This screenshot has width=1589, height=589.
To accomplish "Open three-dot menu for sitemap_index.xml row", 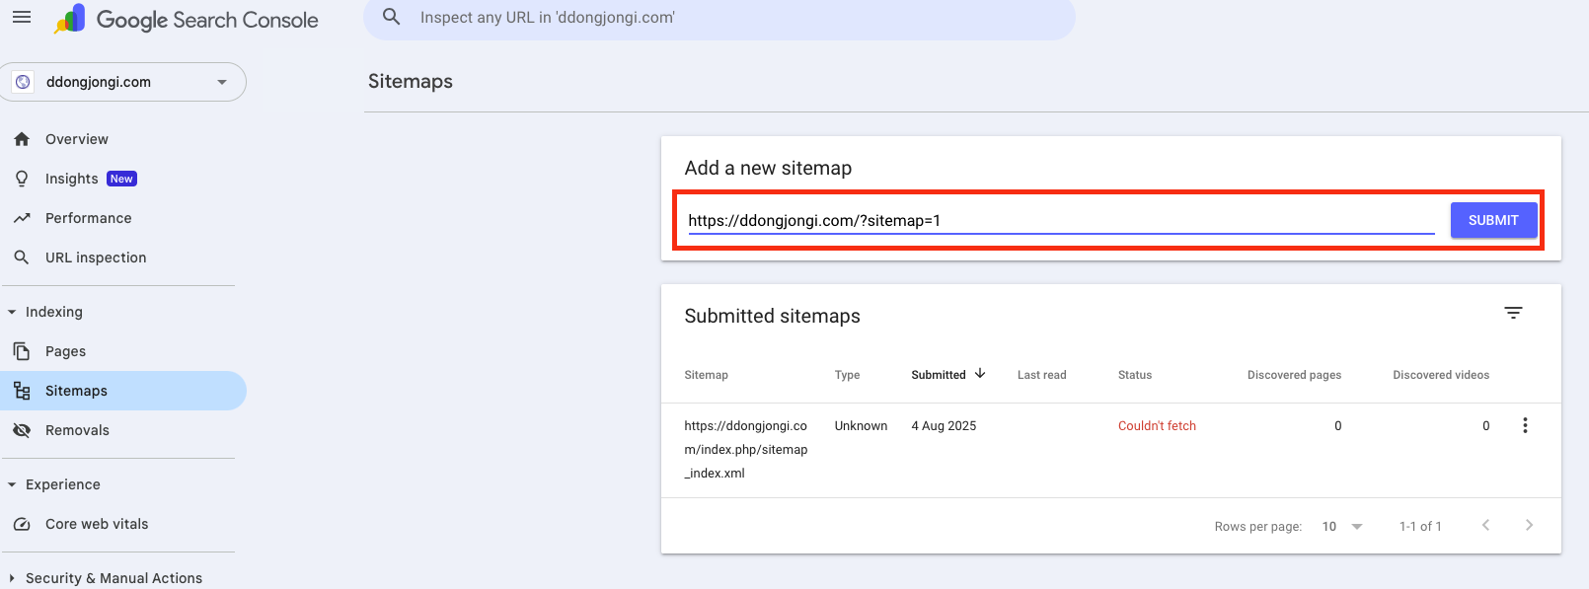I will [x=1525, y=425].
